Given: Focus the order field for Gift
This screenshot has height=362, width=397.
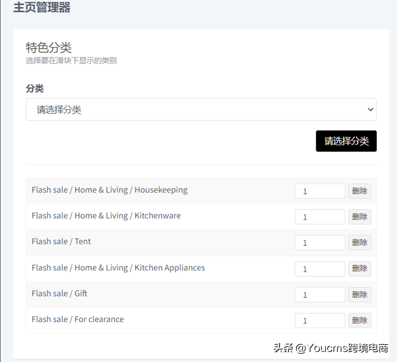Looking at the screenshot, I should coord(320,295).
